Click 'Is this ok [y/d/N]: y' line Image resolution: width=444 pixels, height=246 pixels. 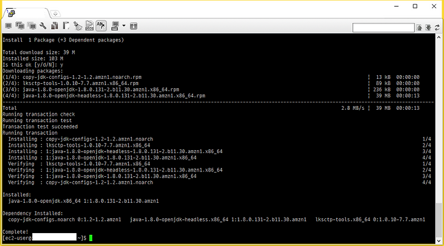tap(33, 65)
